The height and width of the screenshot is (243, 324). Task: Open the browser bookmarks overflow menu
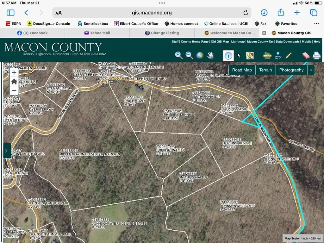click(316, 23)
